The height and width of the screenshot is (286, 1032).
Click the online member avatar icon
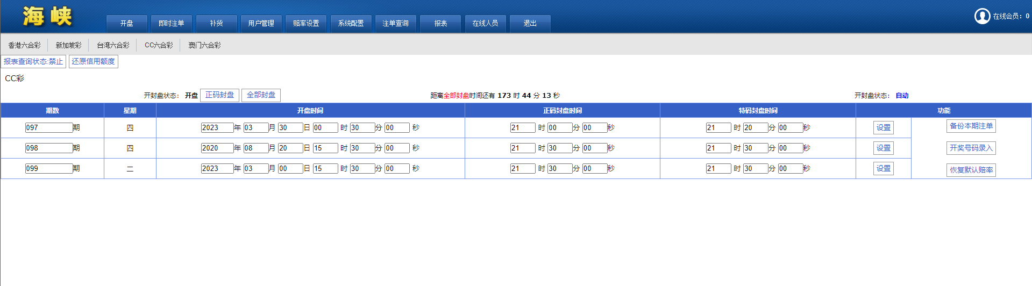982,16
